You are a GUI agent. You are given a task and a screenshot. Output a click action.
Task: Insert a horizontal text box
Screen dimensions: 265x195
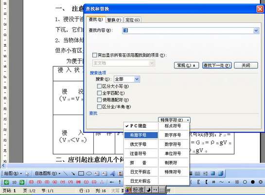click(96, 174)
